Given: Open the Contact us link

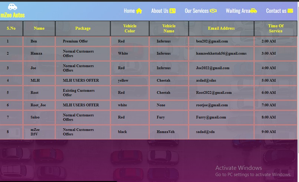Looking at the screenshot, I should 280,11.
